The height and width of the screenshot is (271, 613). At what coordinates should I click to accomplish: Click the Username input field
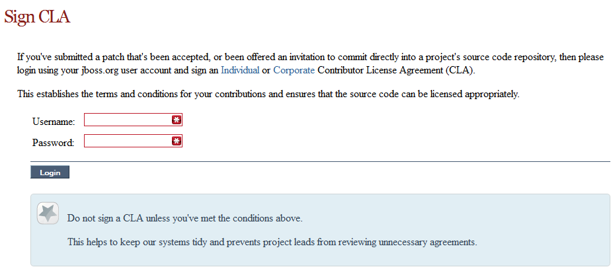(128, 120)
